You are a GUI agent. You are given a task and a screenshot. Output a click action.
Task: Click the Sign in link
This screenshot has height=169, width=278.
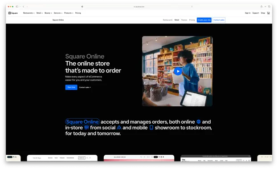248,13
